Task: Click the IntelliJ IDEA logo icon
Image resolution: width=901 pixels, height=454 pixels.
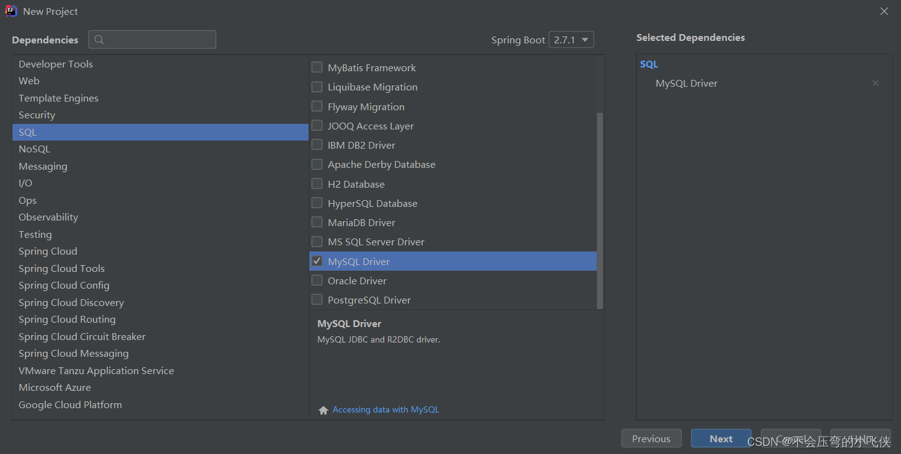Action: [x=11, y=11]
